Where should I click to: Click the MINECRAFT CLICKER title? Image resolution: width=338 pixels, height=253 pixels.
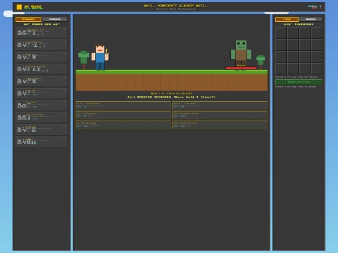pos(176,6)
